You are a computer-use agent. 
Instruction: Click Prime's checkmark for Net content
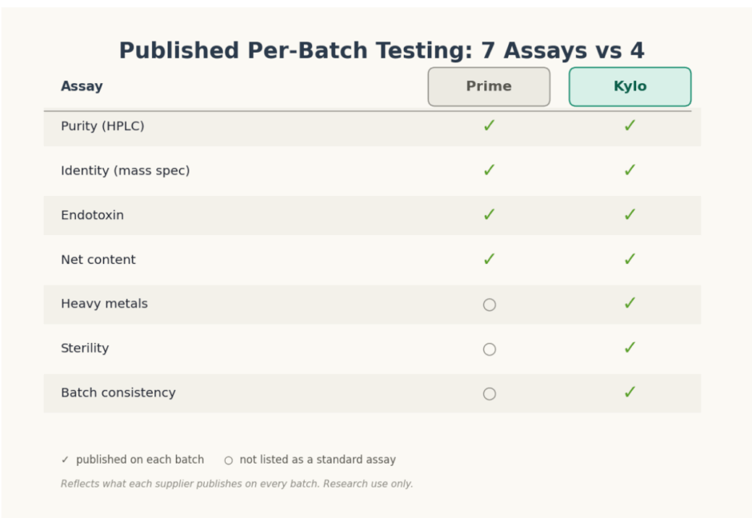click(x=489, y=259)
